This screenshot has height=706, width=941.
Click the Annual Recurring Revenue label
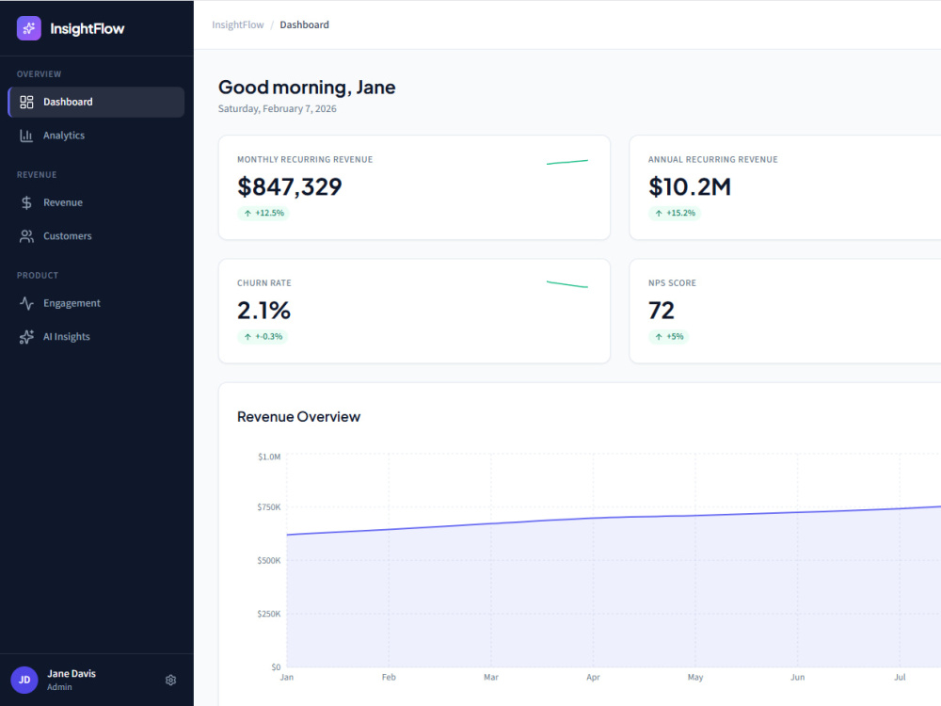[x=713, y=160]
